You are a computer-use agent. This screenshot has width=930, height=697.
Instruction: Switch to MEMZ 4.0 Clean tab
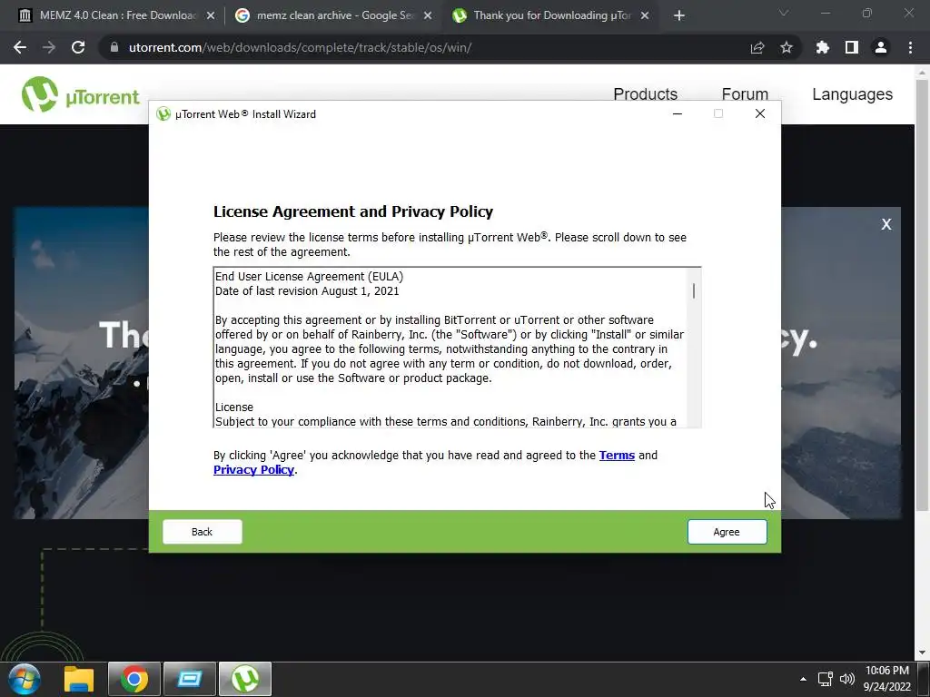click(116, 15)
